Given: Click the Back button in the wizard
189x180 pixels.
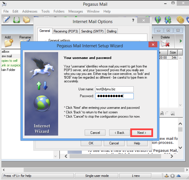Looking at the screenshot, I should (x=119, y=133).
